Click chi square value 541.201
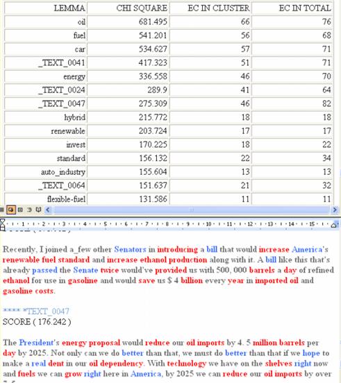The width and height of the screenshot is (341, 383). pyautogui.click(x=153, y=35)
